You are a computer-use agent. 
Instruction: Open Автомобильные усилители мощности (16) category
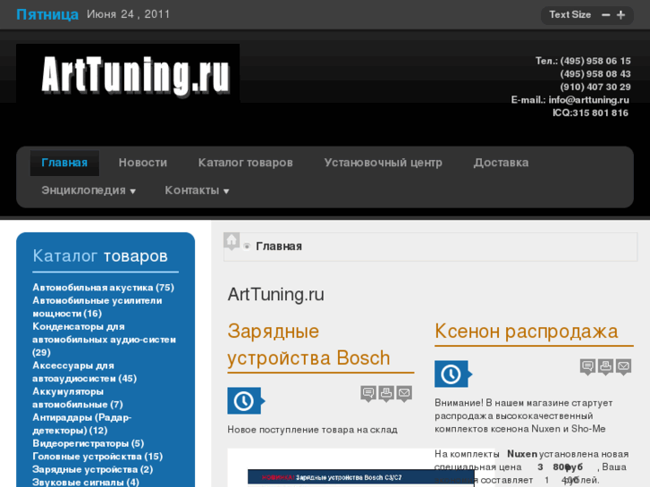[97, 307]
